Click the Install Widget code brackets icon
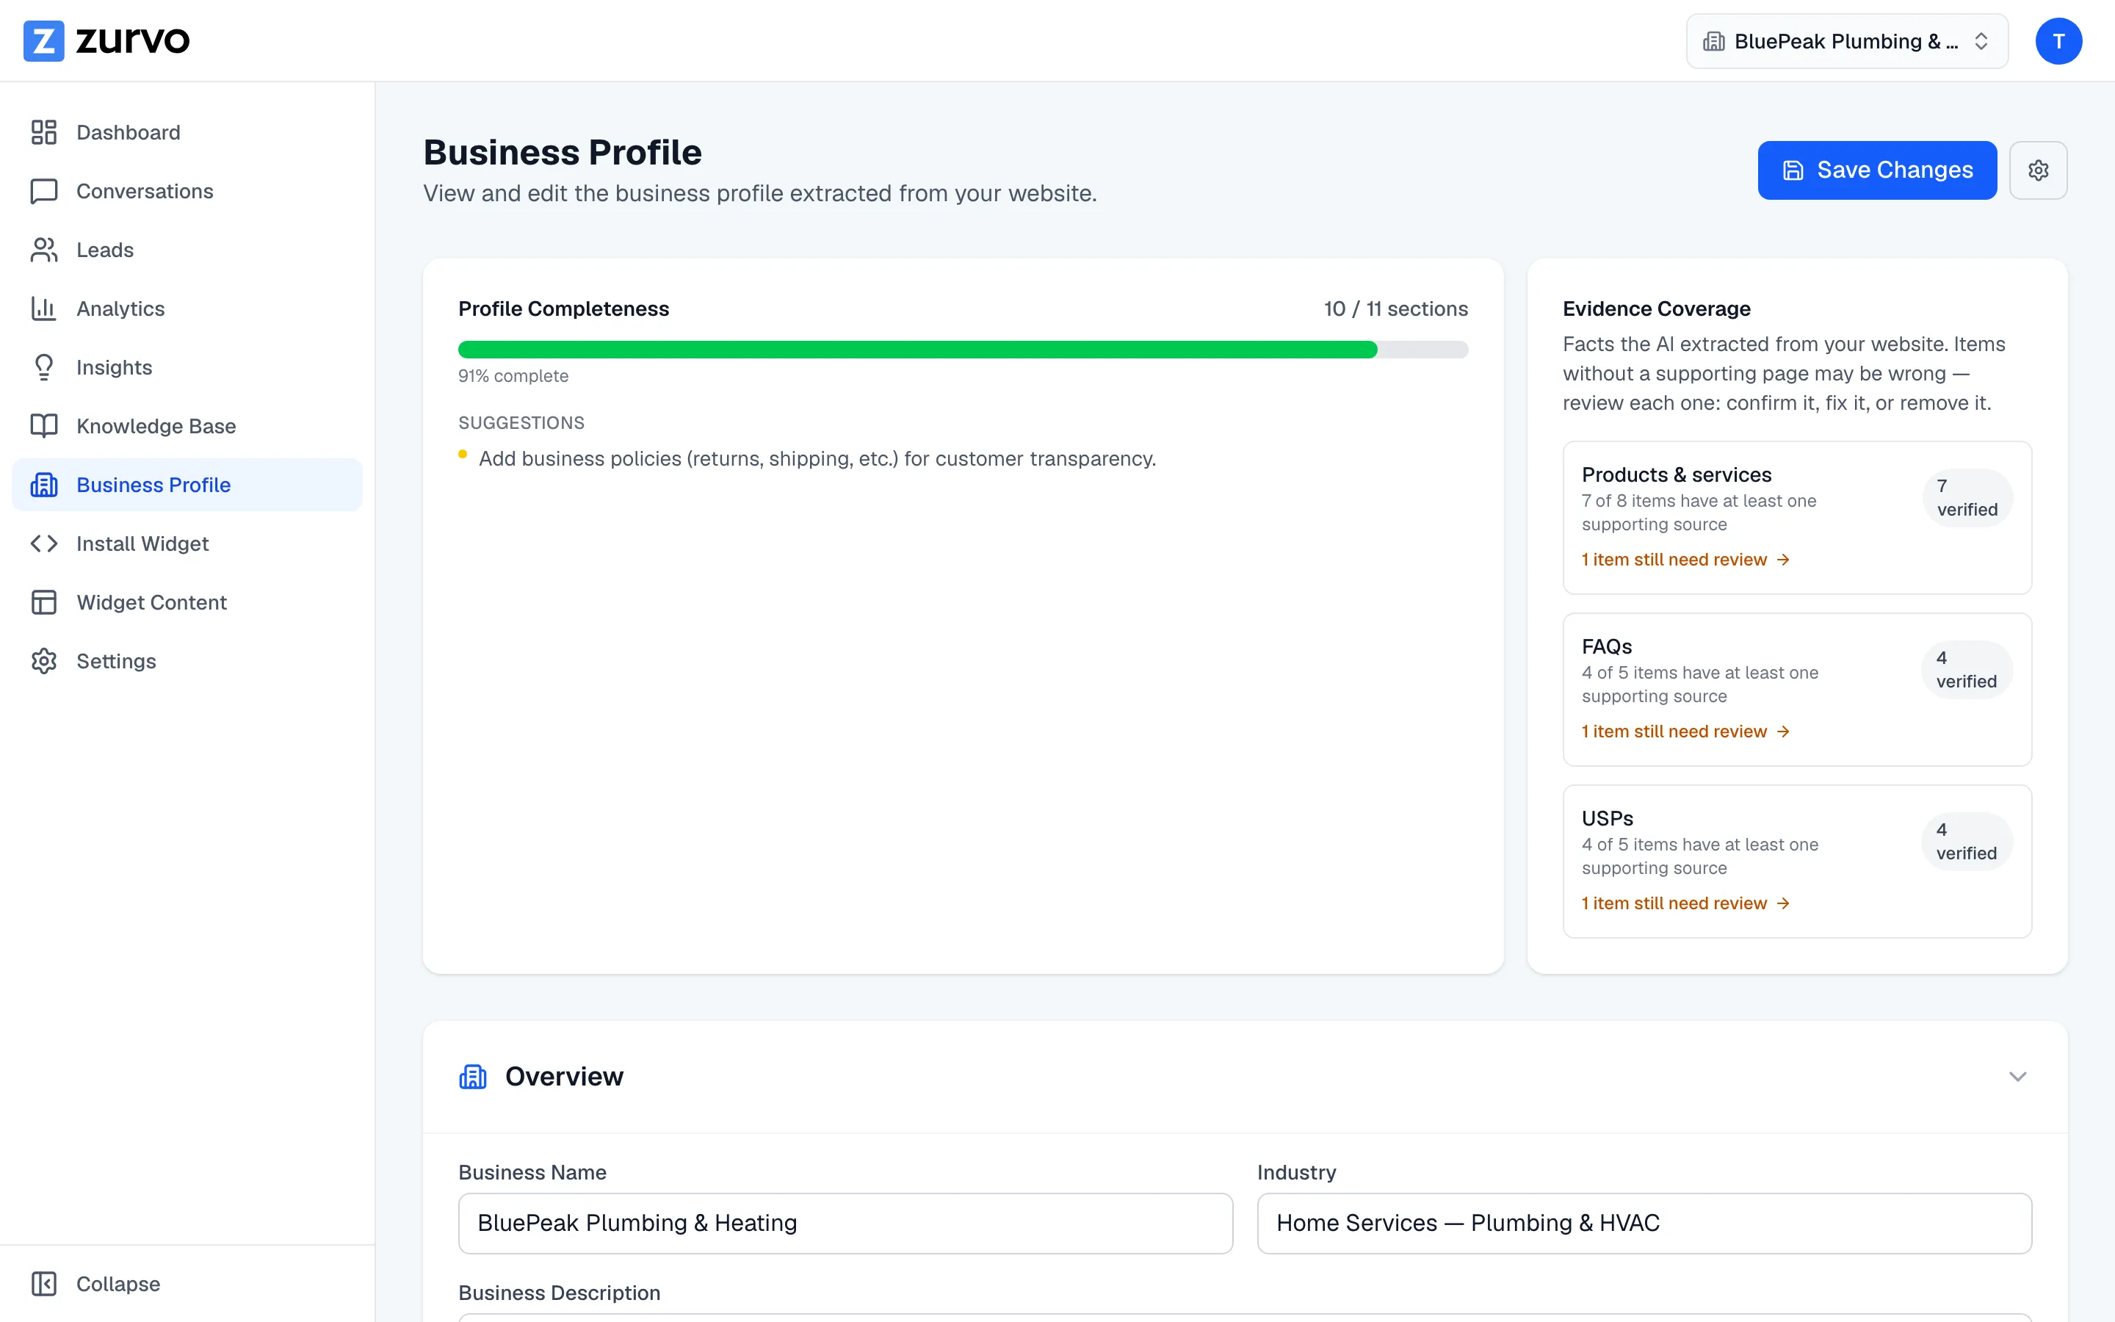Screen dimensions: 2115x1322 44,543
